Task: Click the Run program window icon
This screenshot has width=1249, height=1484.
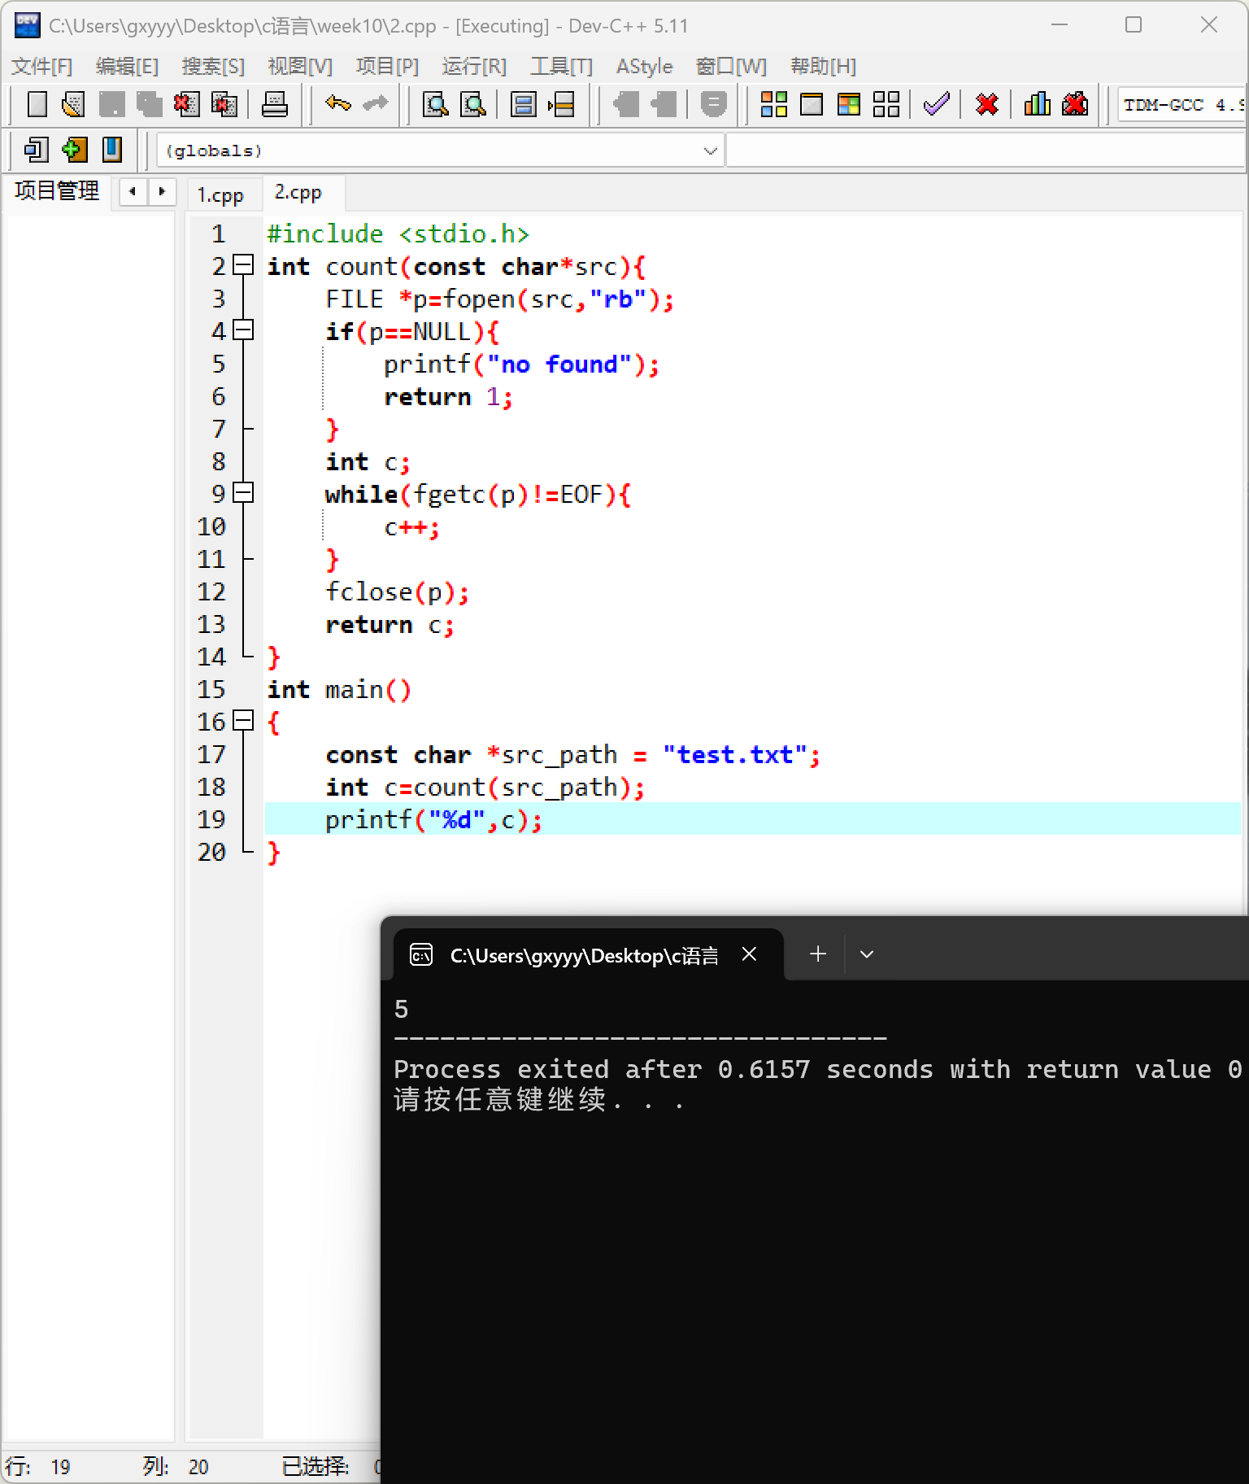Action: [x=811, y=104]
